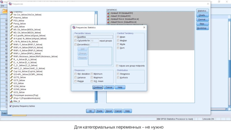Screen dimensions: 231x130
Task: Enable the Skewness checkbox
Action: click(118, 74)
